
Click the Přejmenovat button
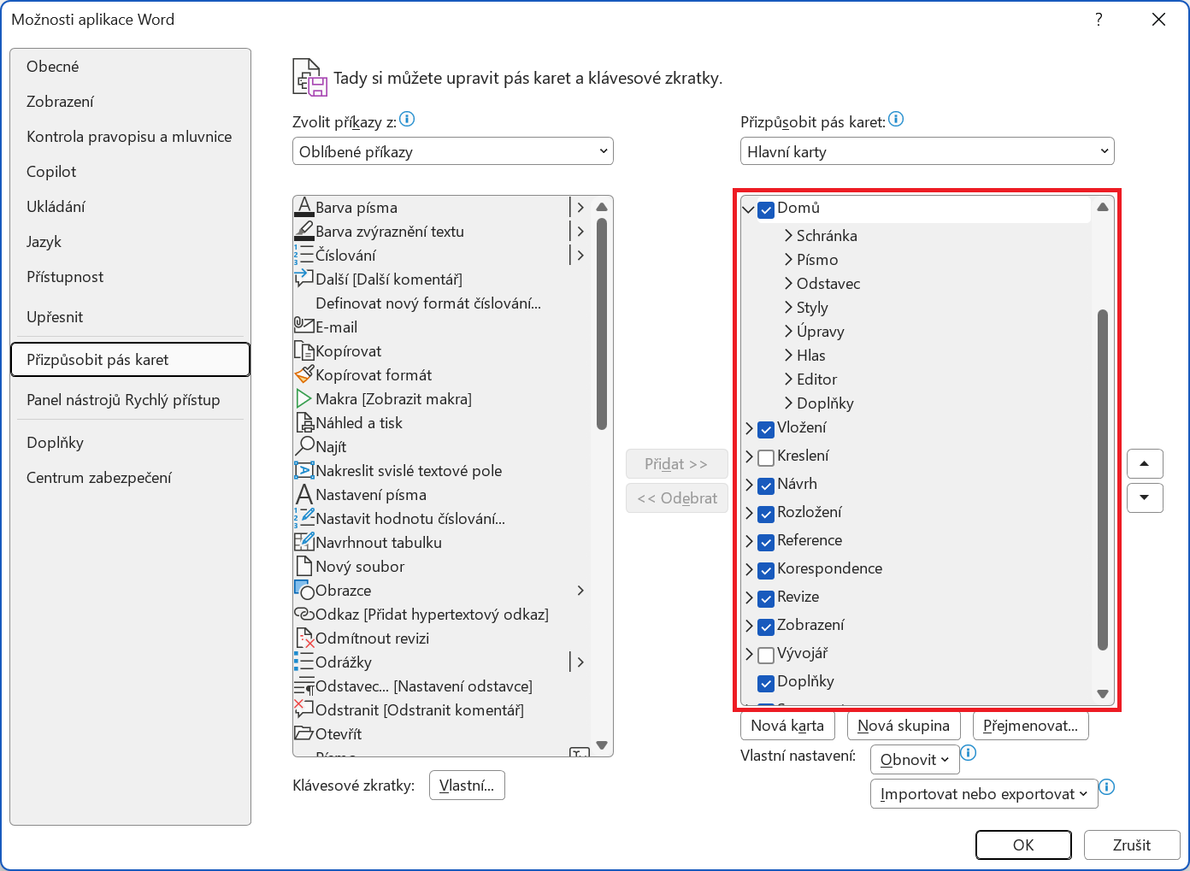1030,726
